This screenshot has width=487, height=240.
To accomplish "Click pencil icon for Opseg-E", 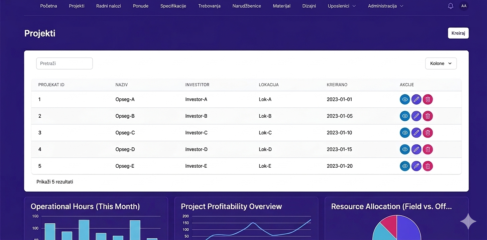I will point(416,166).
